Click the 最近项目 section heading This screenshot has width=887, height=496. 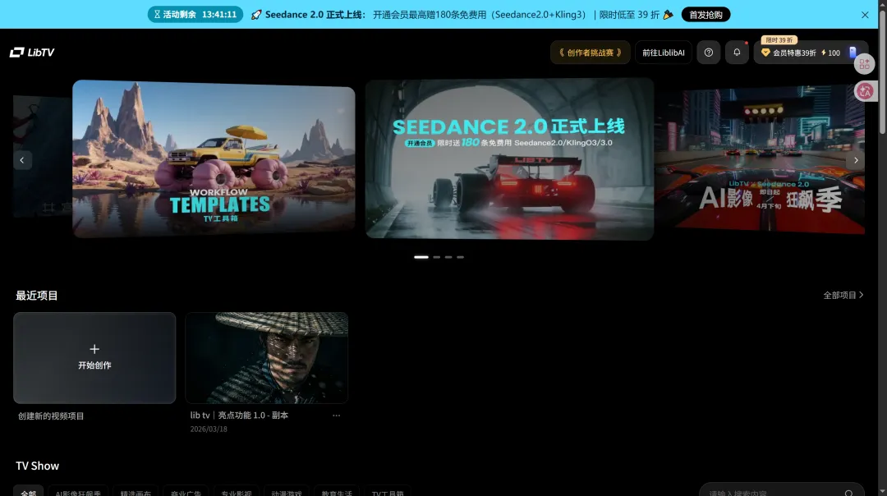[x=37, y=296]
